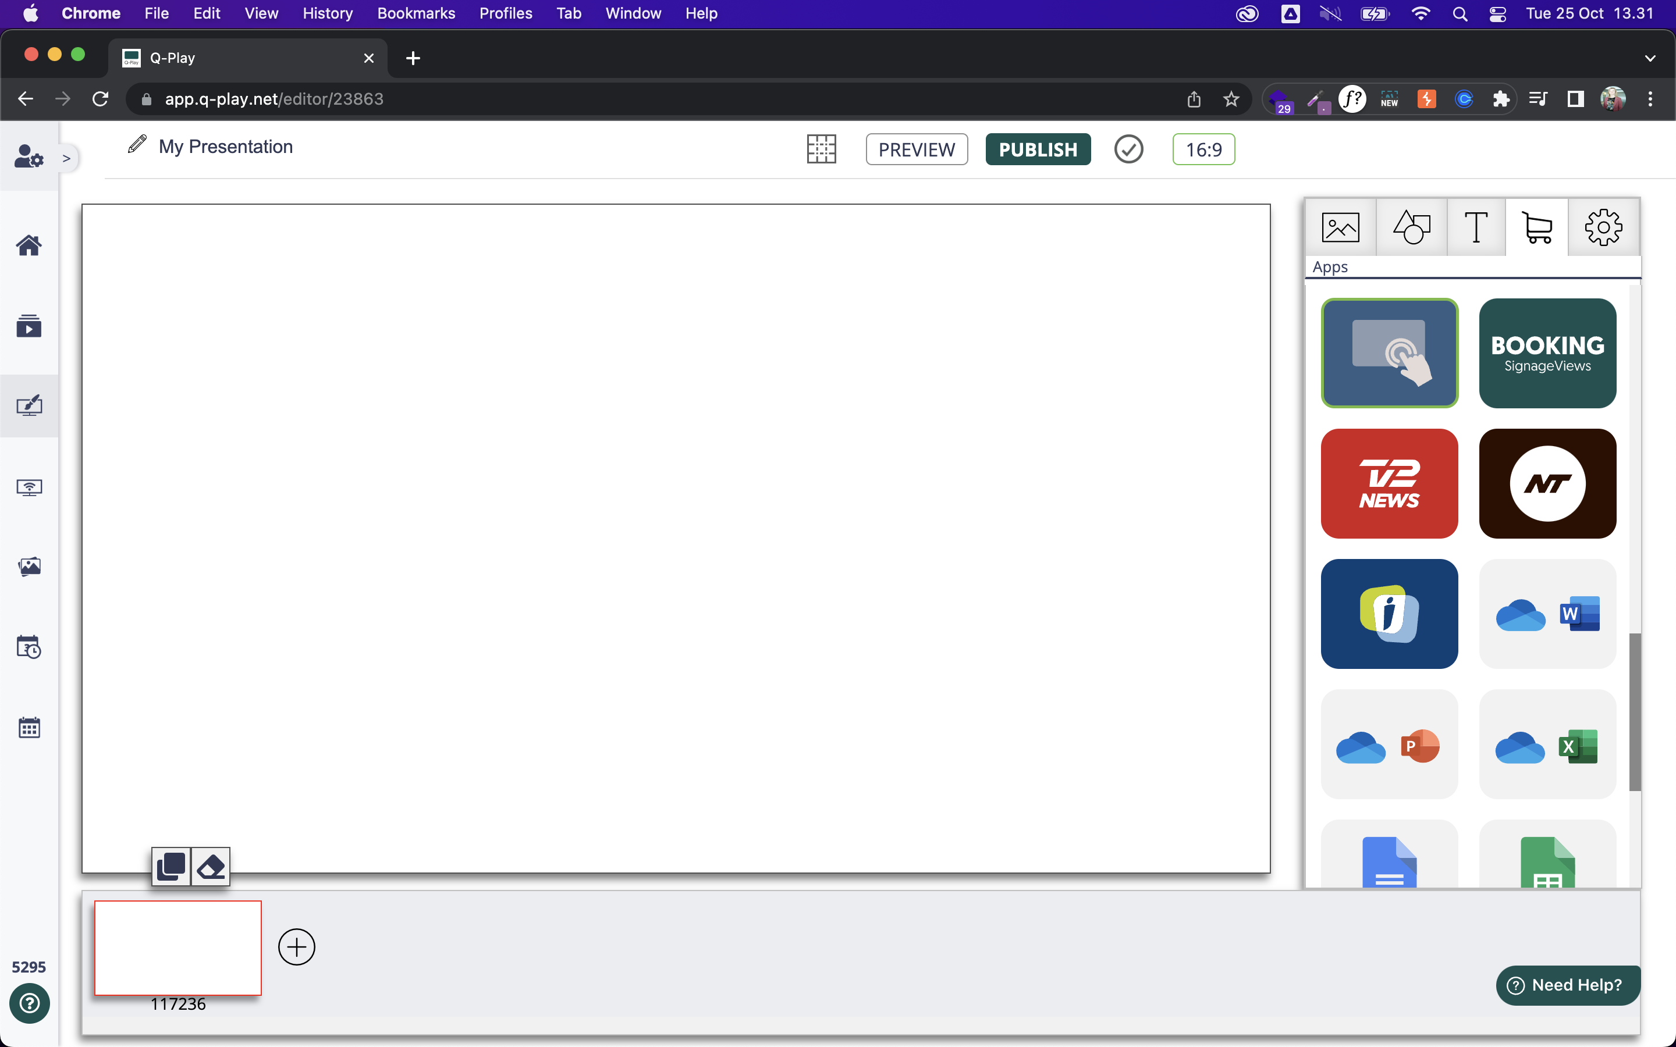Click the Apps panel scrollbar
This screenshot has width=1676, height=1047.
click(x=1635, y=712)
